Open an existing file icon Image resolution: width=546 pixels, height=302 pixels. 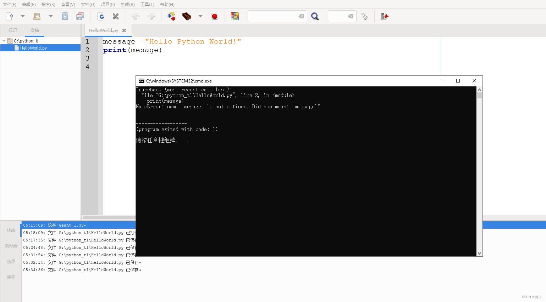(x=37, y=16)
